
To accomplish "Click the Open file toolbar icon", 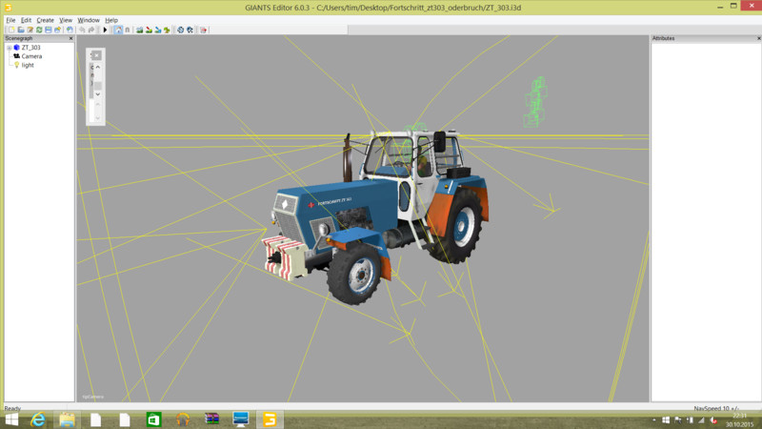I will 21,31.
